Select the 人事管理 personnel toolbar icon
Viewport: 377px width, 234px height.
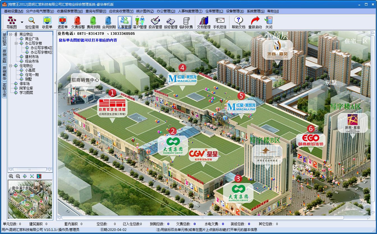click(124, 22)
